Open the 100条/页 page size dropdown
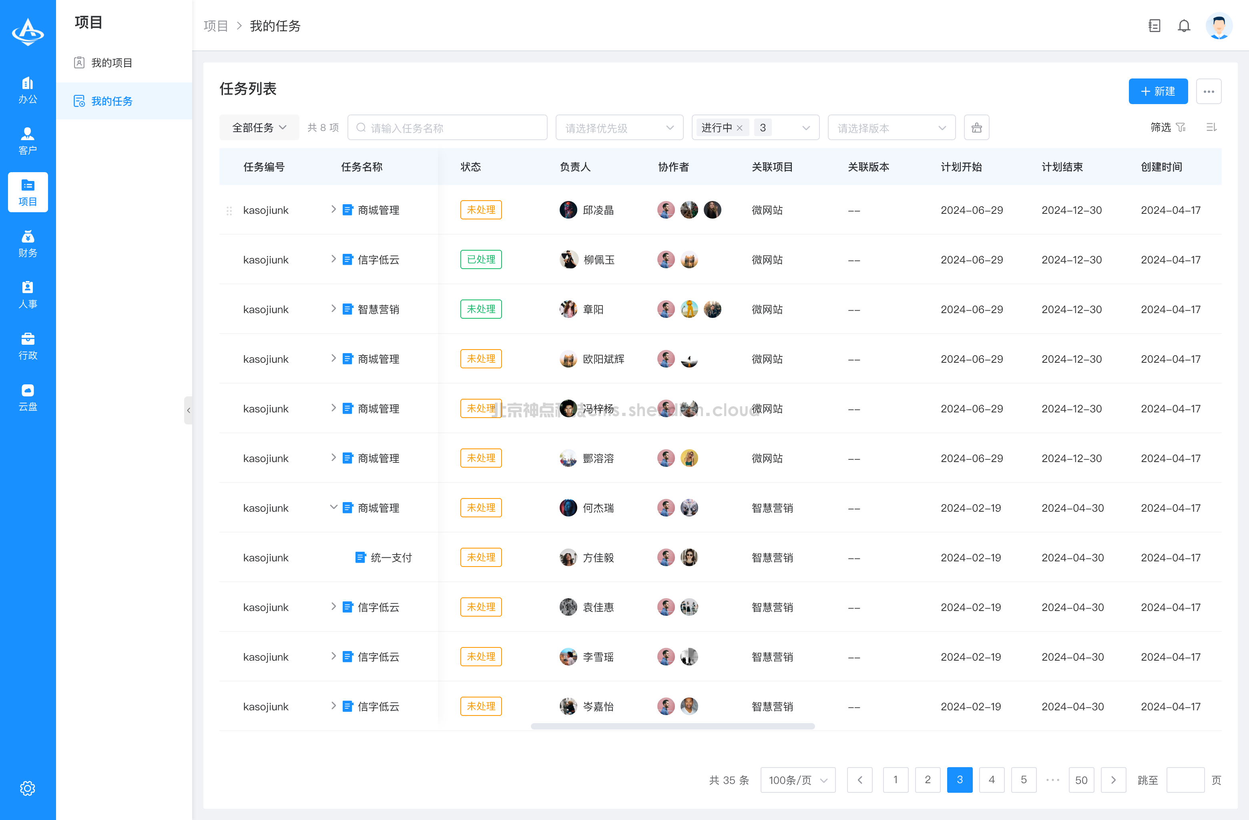The width and height of the screenshot is (1249, 820). (798, 780)
